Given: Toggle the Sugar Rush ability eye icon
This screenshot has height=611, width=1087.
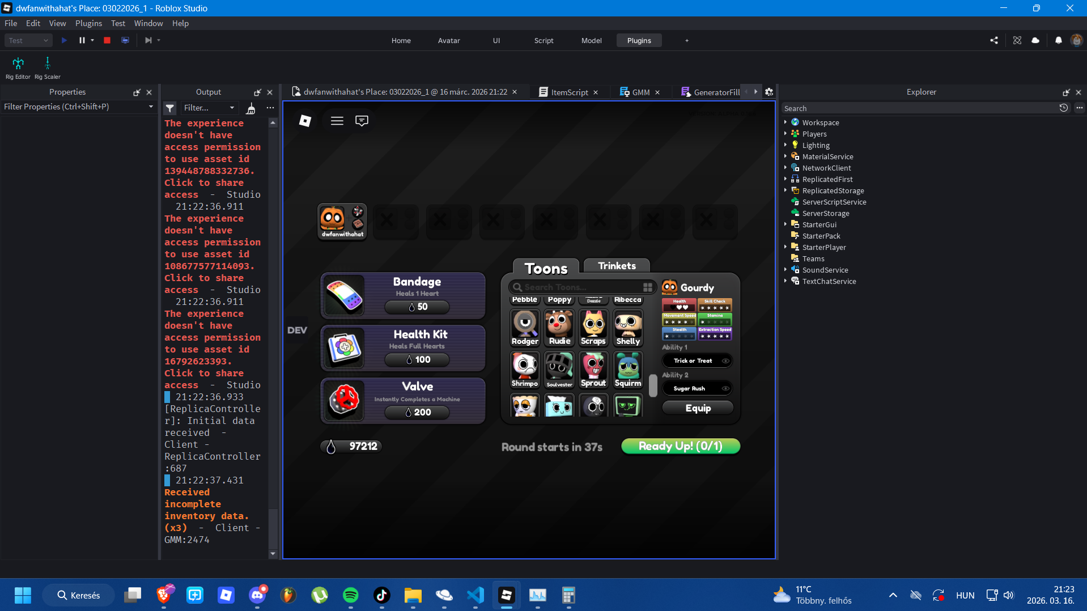Looking at the screenshot, I should point(726,388).
